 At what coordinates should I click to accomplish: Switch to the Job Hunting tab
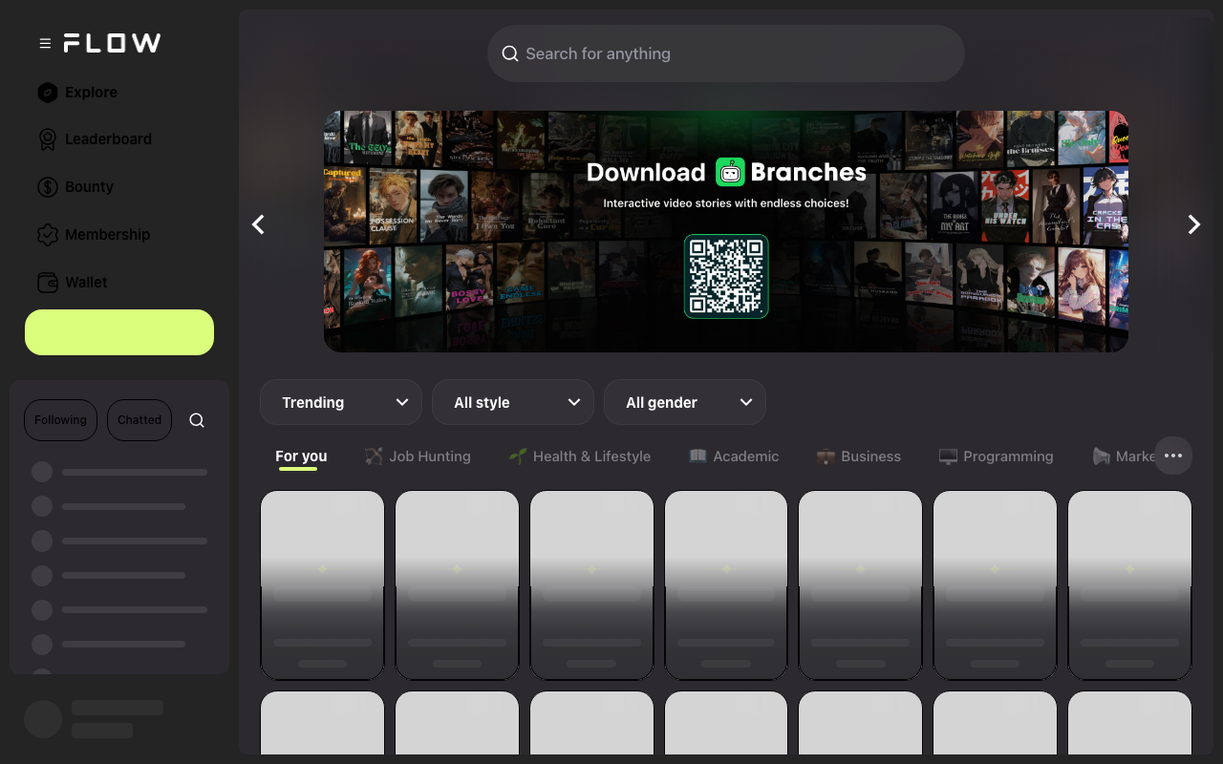point(418,456)
